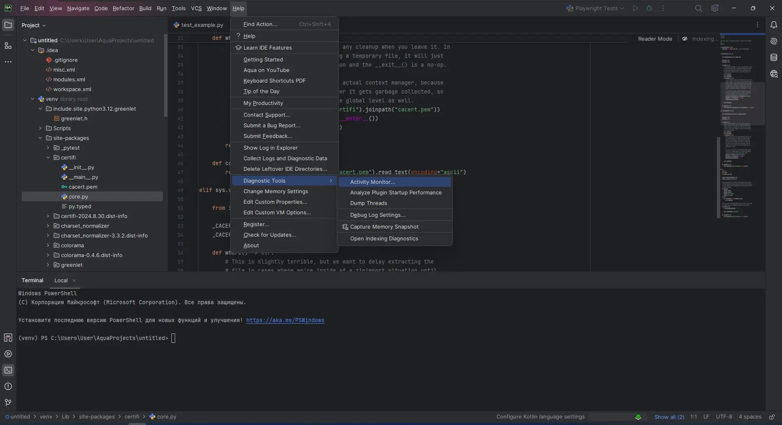Toggle read-only lock icon in status bar
Screen dimensions: 782x425
[771, 417]
